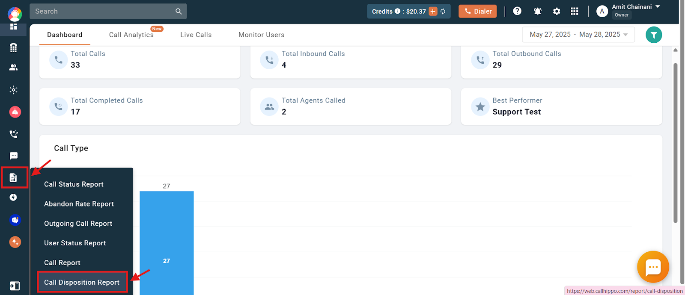Click the credits info icon
Screen dimensions: 685x295
(x=397, y=11)
